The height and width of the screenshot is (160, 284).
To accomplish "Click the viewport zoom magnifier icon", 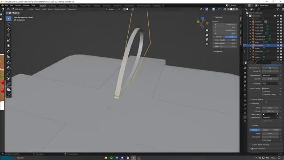I will pyautogui.click(x=207, y=31).
